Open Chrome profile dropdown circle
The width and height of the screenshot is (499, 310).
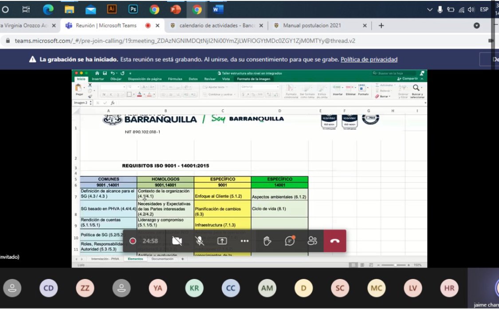[477, 26]
